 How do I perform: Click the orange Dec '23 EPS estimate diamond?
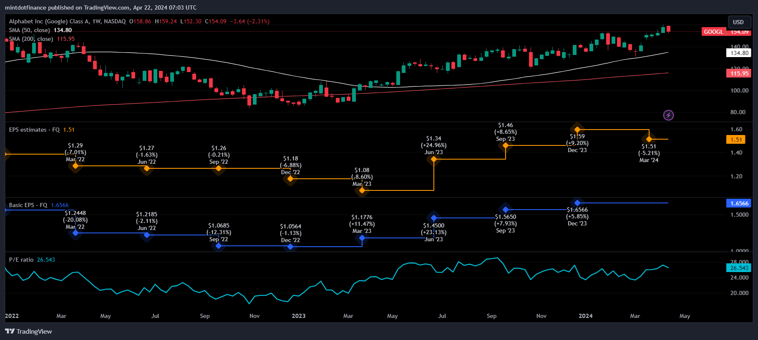(577, 130)
